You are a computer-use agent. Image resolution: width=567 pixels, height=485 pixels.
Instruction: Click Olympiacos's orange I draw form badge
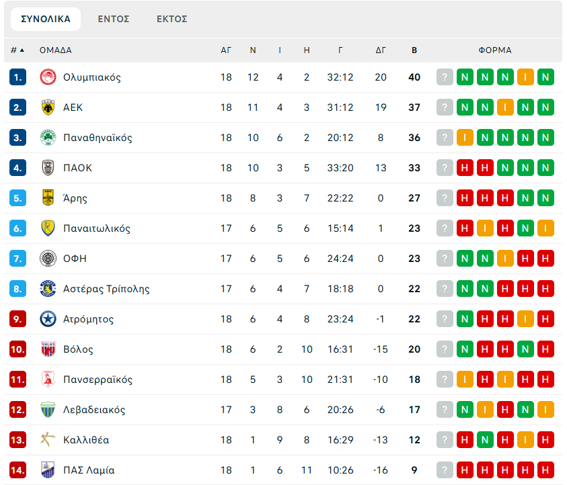tap(525, 77)
